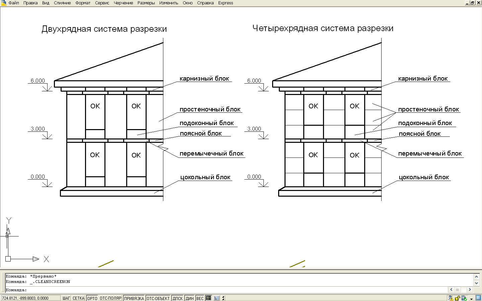The height and width of the screenshot is (301, 482).
Task: Open the Вид menu
Action: coord(46,3)
